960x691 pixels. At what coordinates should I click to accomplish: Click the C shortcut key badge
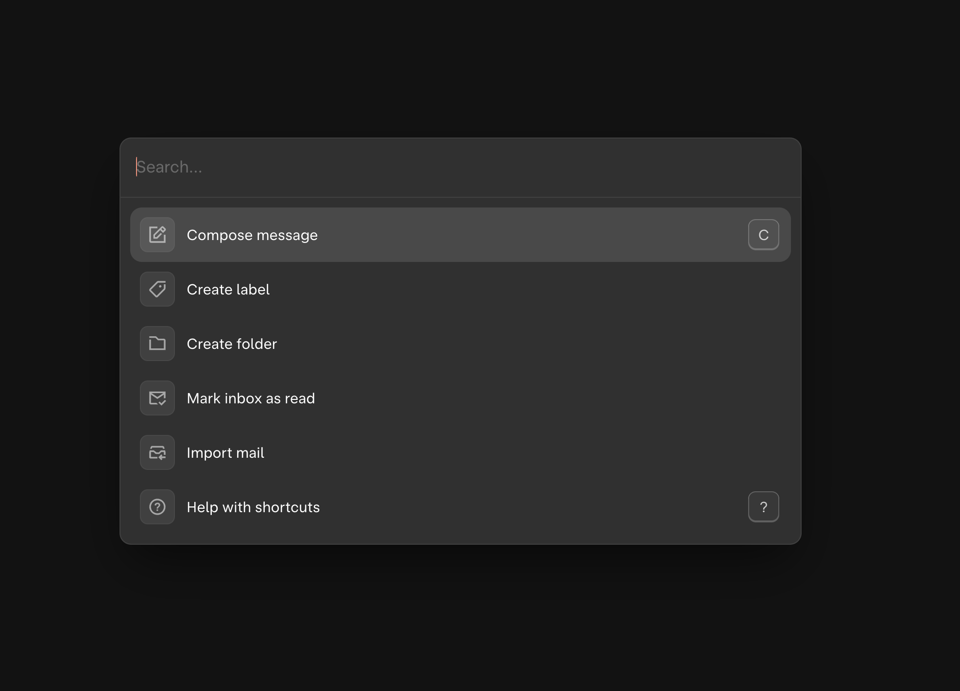763,235
